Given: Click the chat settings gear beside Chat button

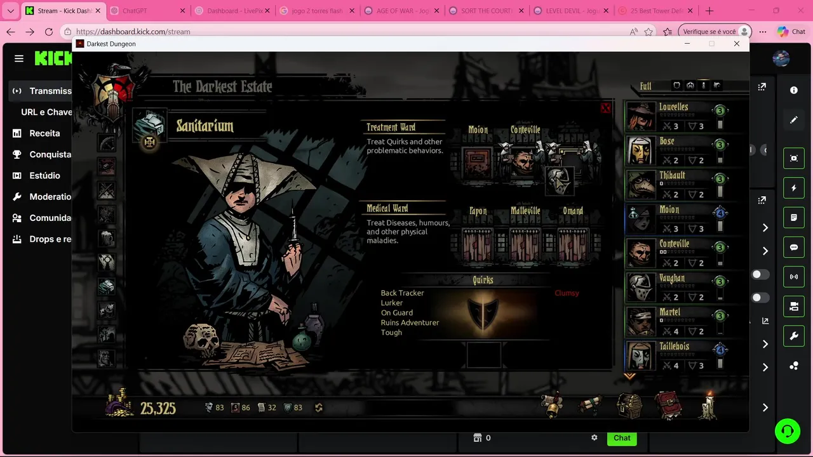Looking at the screenshot, I should (x=595, y=438).
